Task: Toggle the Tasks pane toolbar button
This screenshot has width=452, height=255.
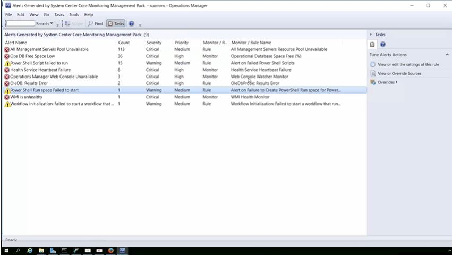Action: tap(116, 24)
